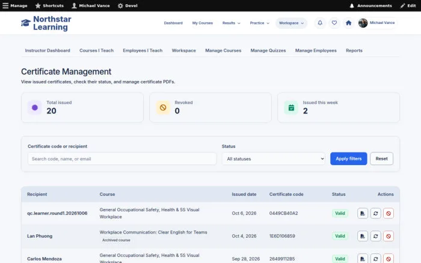
Task: Click the Certificate Management heading
Action: (x=66, y=71)
